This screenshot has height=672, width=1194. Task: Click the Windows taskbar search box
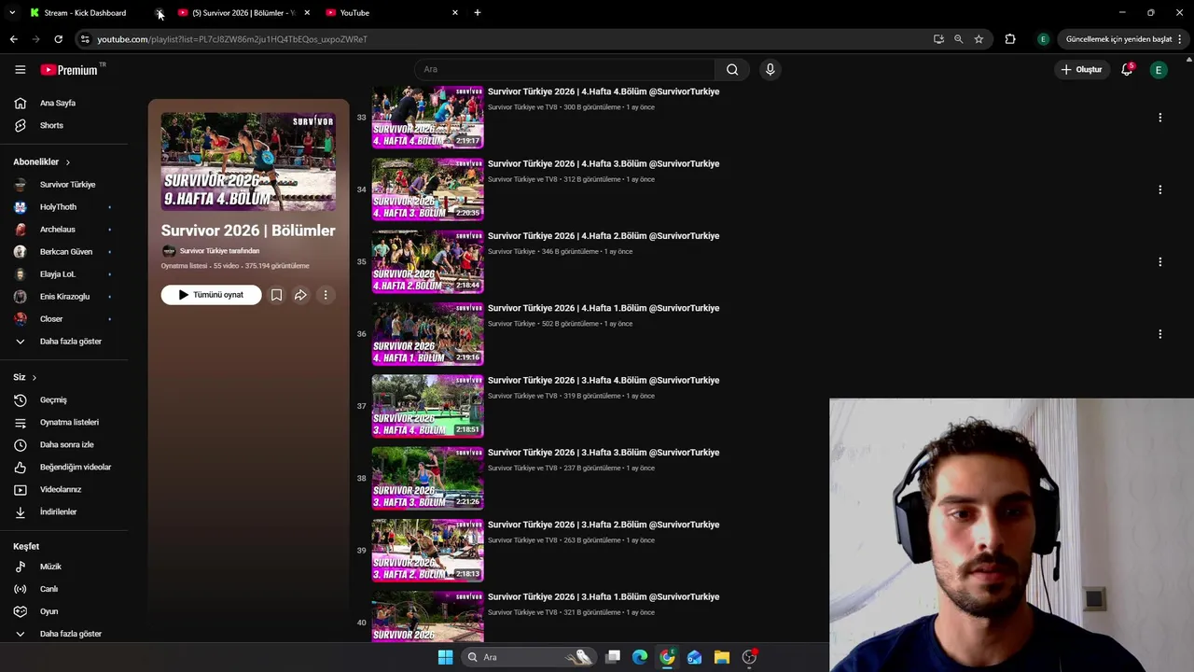tap(530, 657)
